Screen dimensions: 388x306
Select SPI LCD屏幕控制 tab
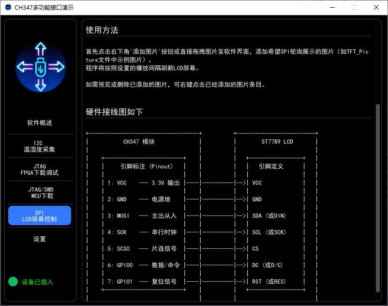click(x=40, y=215)
